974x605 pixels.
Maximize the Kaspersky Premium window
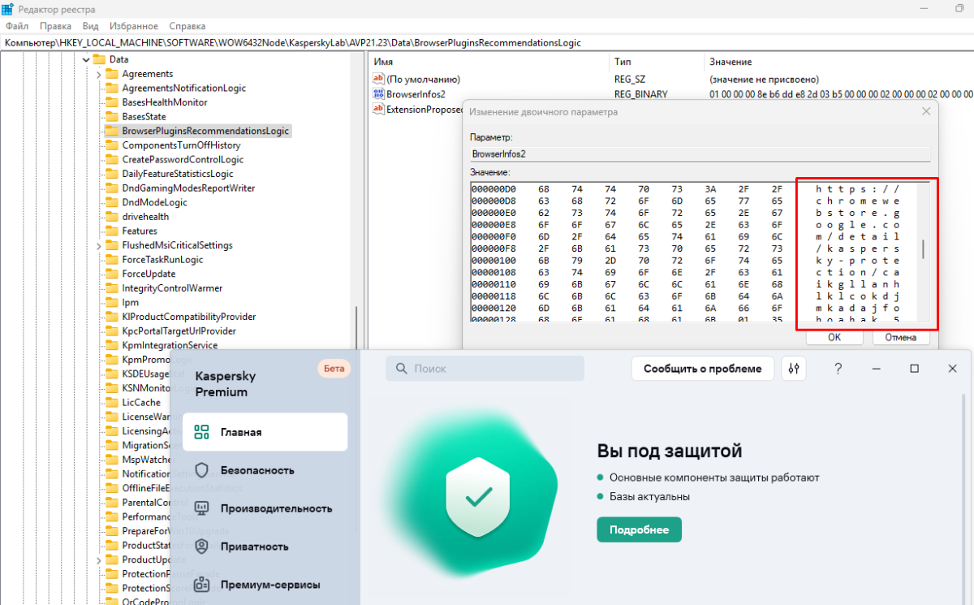tap(915, 369)
